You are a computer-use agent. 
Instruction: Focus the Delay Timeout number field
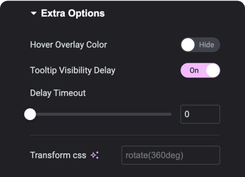[200, 114]
